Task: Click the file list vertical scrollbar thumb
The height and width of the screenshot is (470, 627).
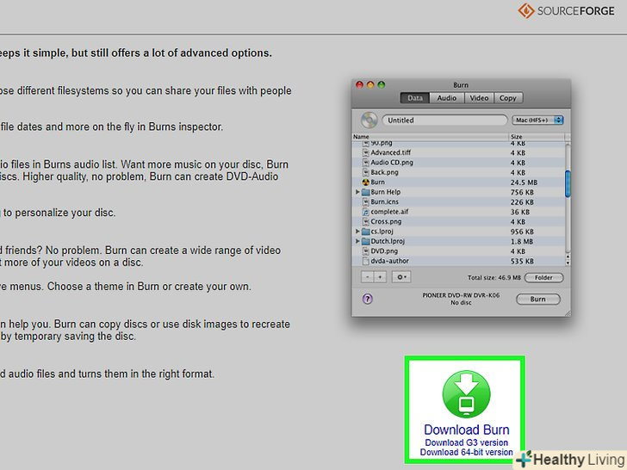Action: point(568,183)
